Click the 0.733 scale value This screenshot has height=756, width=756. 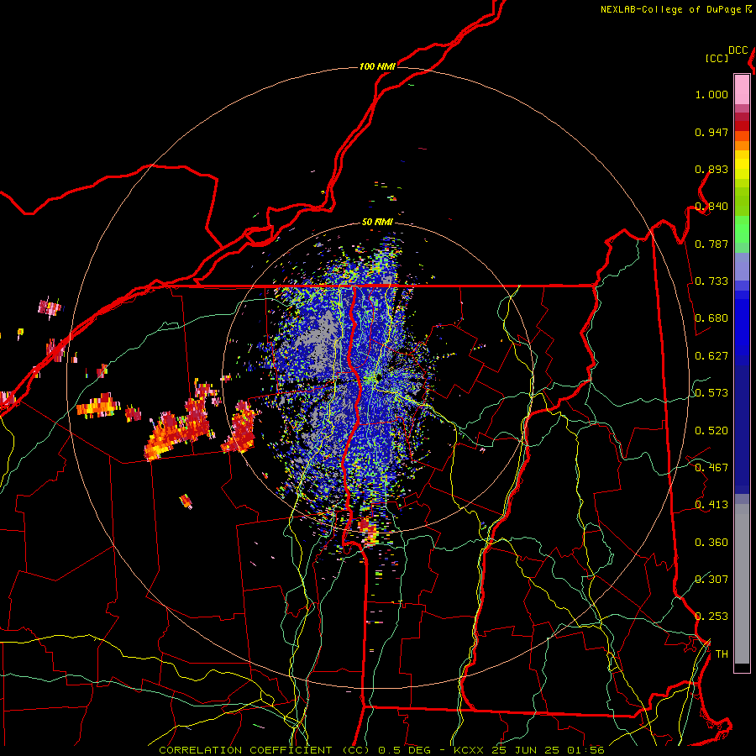[x=711, y=281]
